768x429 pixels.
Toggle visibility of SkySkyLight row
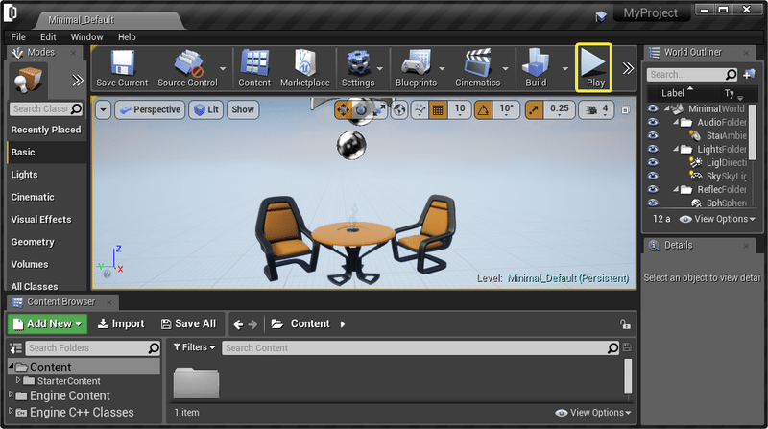click(653, 176)
